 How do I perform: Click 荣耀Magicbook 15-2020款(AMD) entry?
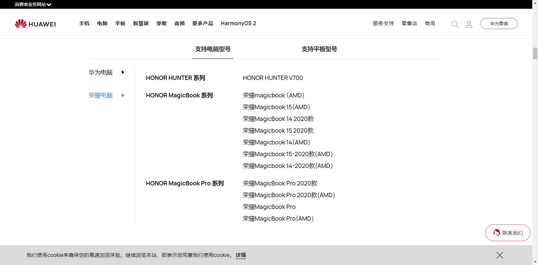pyautogui.click(x=288, y=154)
